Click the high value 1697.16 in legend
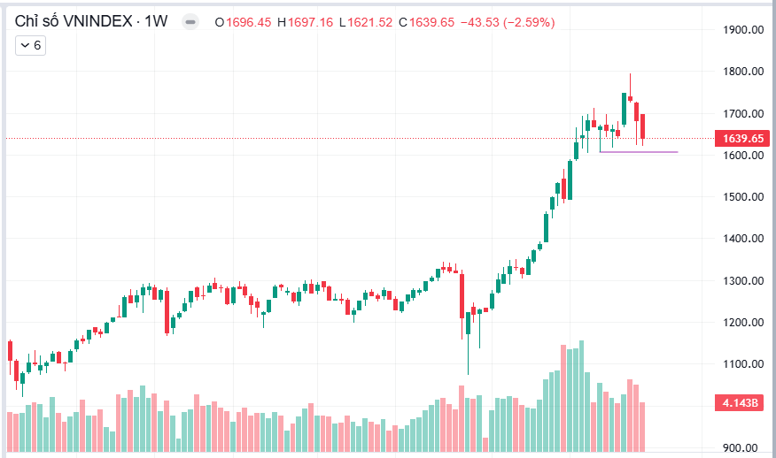The width and height of the screenshot is (776, 458). [310, 22]
